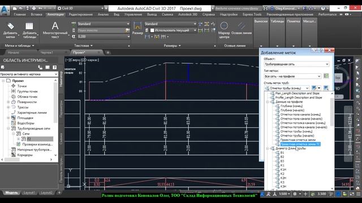
Task: Click the new tab plus icon beside Проект
Action: [107, 52]
